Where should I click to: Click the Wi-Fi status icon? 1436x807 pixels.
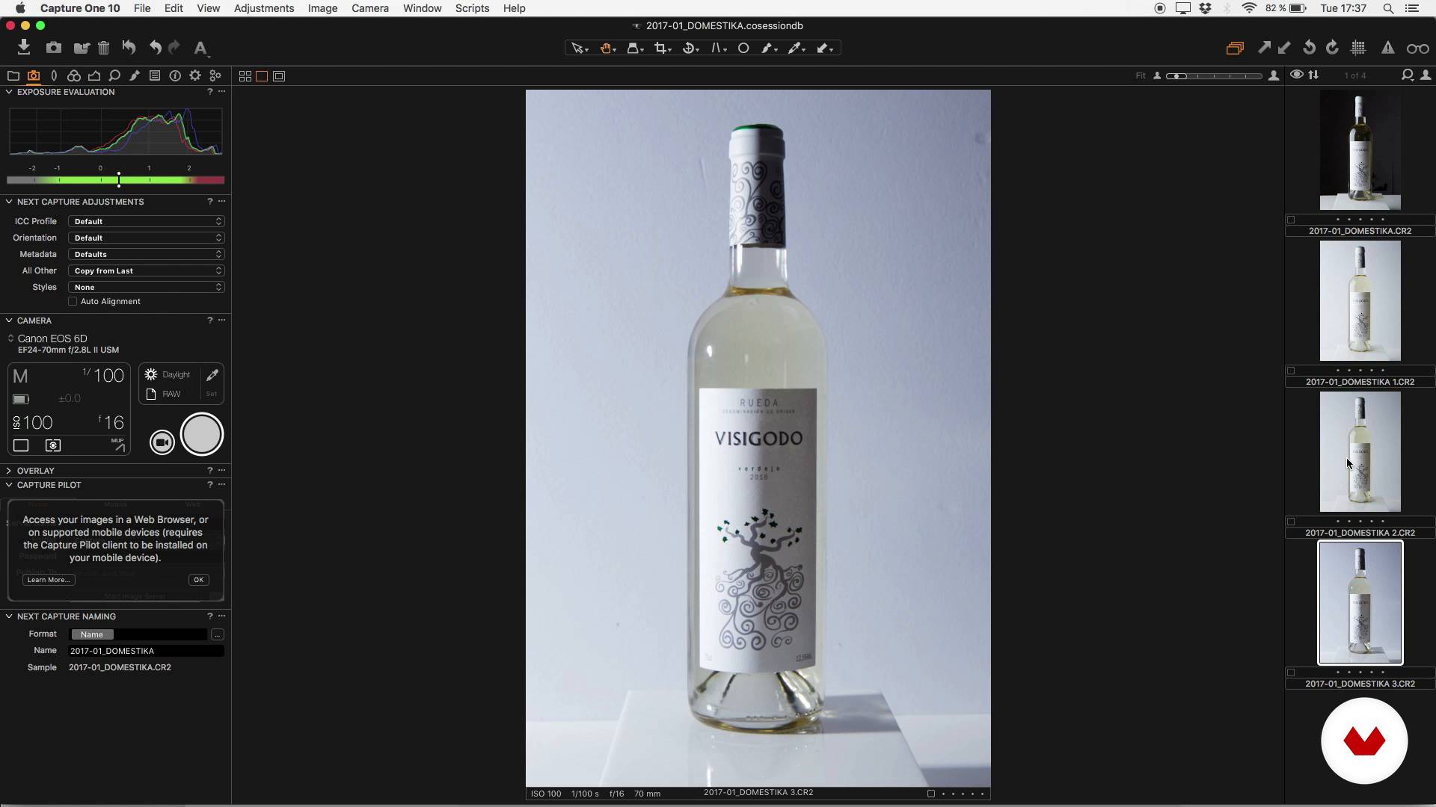(1249, 8)
